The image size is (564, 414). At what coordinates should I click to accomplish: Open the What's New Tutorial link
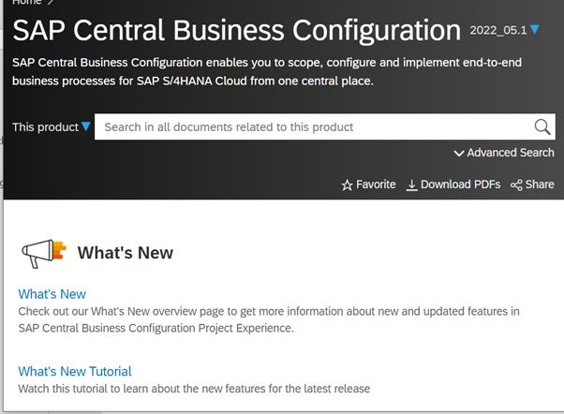(x=75, y=371)
